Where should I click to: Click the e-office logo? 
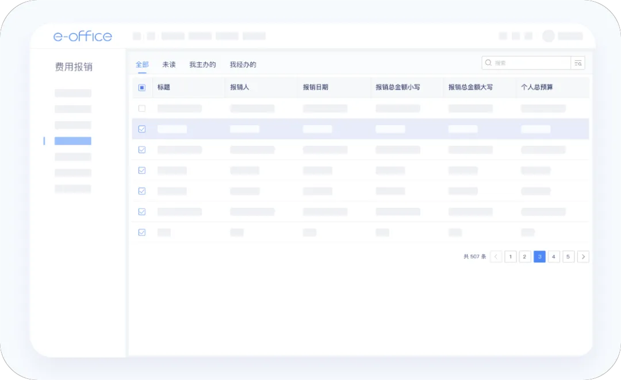tap(83, 36)
